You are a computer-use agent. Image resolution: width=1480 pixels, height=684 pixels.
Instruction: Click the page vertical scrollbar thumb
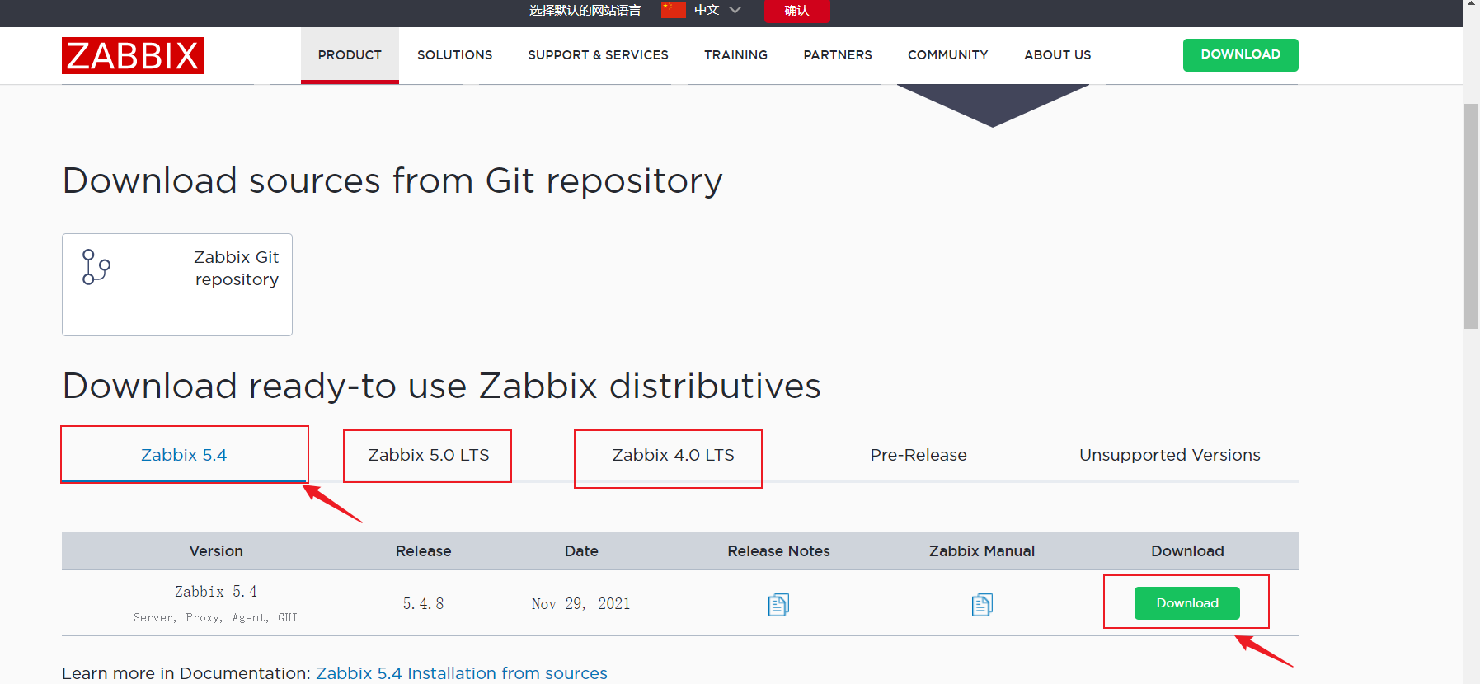1472,216
